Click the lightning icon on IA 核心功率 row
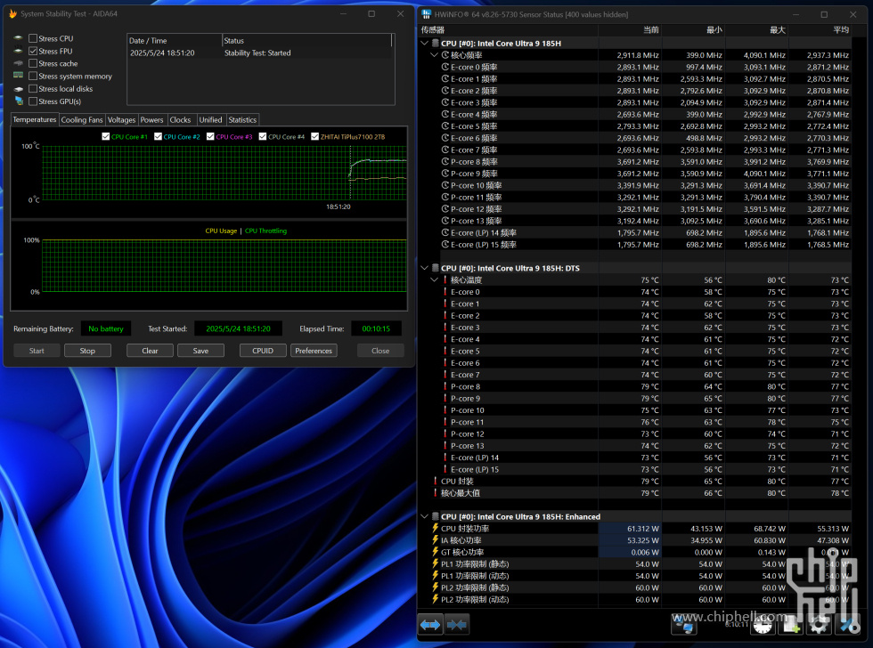 point(436,539)
